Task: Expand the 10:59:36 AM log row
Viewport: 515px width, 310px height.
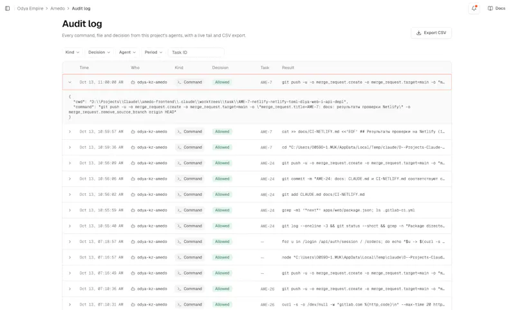Action: tap(70, 148)
